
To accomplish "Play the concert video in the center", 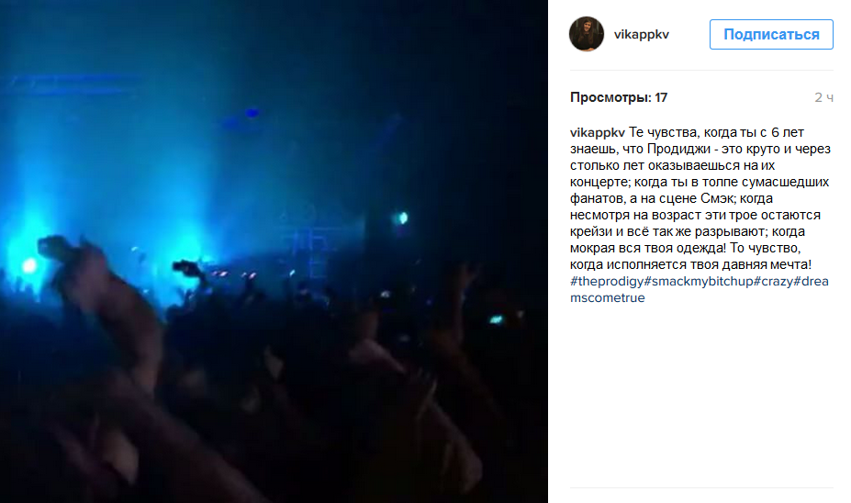I will [274, 251].
